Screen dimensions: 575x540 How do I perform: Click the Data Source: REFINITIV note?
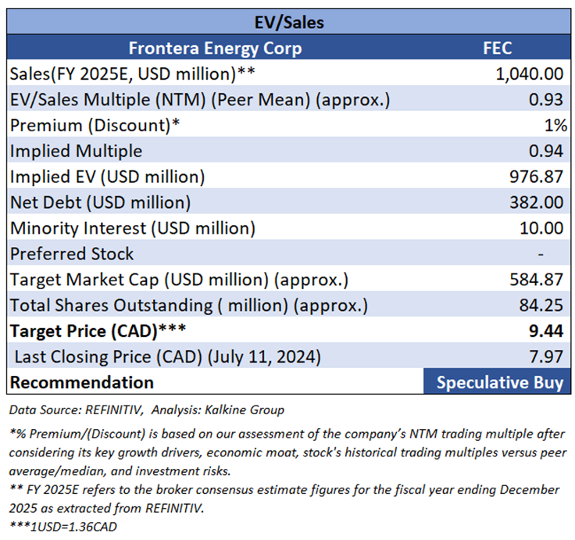coord(76,409)
